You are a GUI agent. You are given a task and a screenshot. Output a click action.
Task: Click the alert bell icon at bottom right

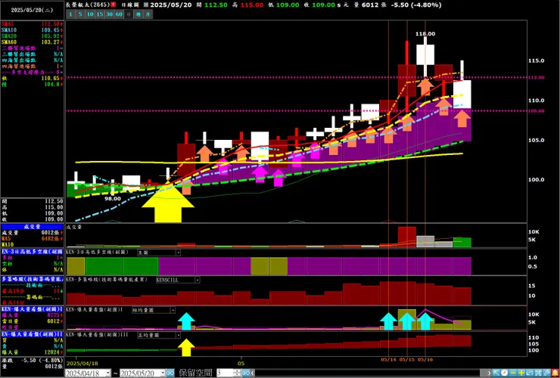[x=555, y=373]
